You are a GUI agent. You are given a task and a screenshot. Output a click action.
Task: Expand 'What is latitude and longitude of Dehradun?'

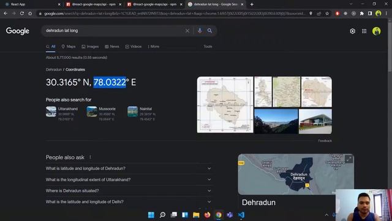click(x=129, y=169)
